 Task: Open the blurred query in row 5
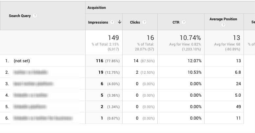click(x=30, y=107)
